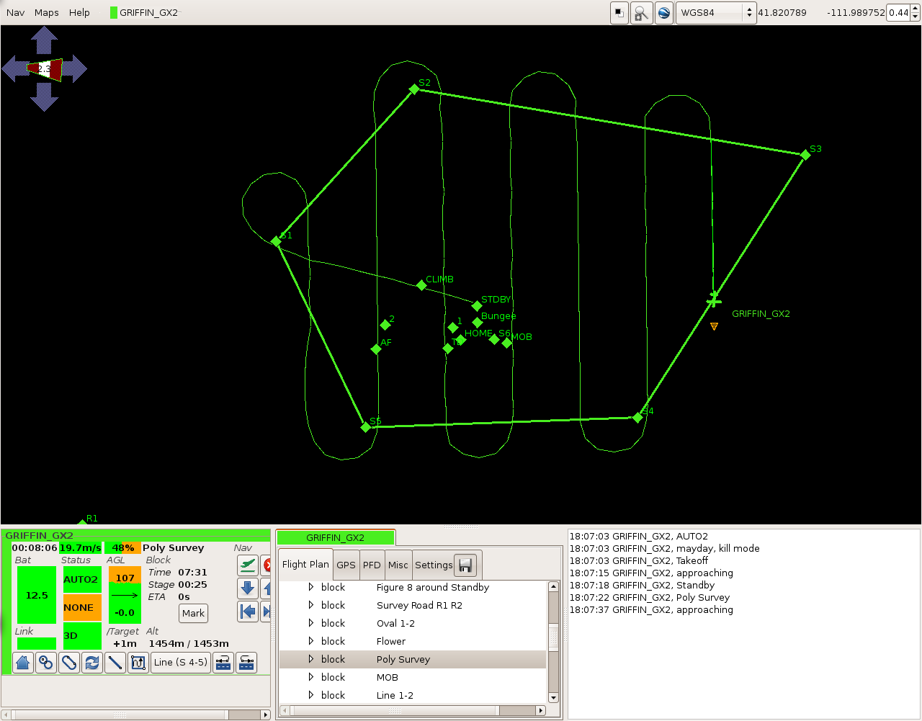Screen dimensions: 922x721
Task: Click the blue left-arrow-with-bar Nav icon
Action: click(248, 612)
